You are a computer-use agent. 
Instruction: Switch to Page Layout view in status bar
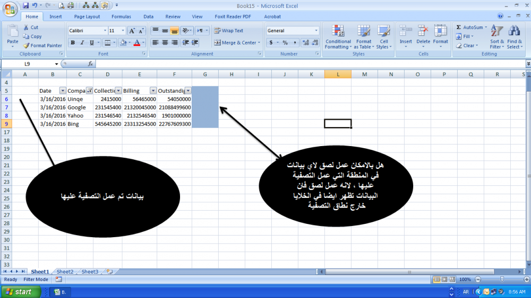[444, 279]
